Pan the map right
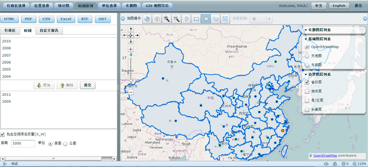368x167 pixels. 137,35
